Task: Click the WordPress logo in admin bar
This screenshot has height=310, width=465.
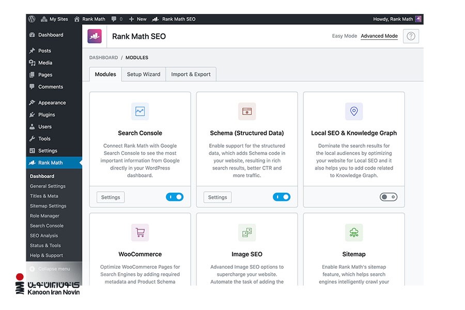Action: (x=32, y=19)
